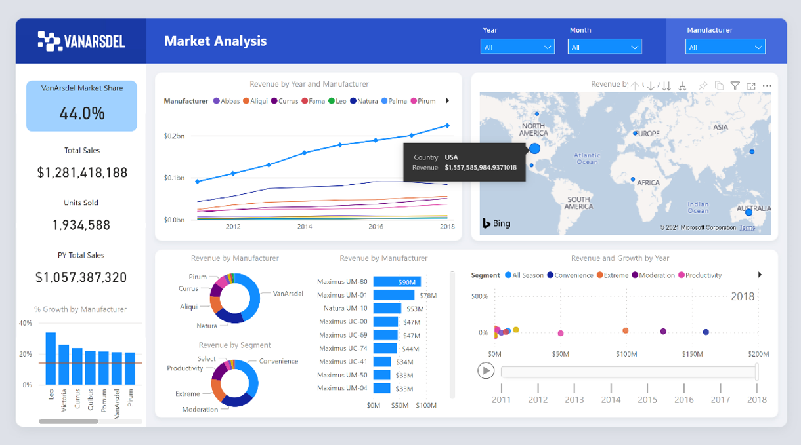Go to next level with double down arrows
The image size is (801, 445).
tap(666, 86)
